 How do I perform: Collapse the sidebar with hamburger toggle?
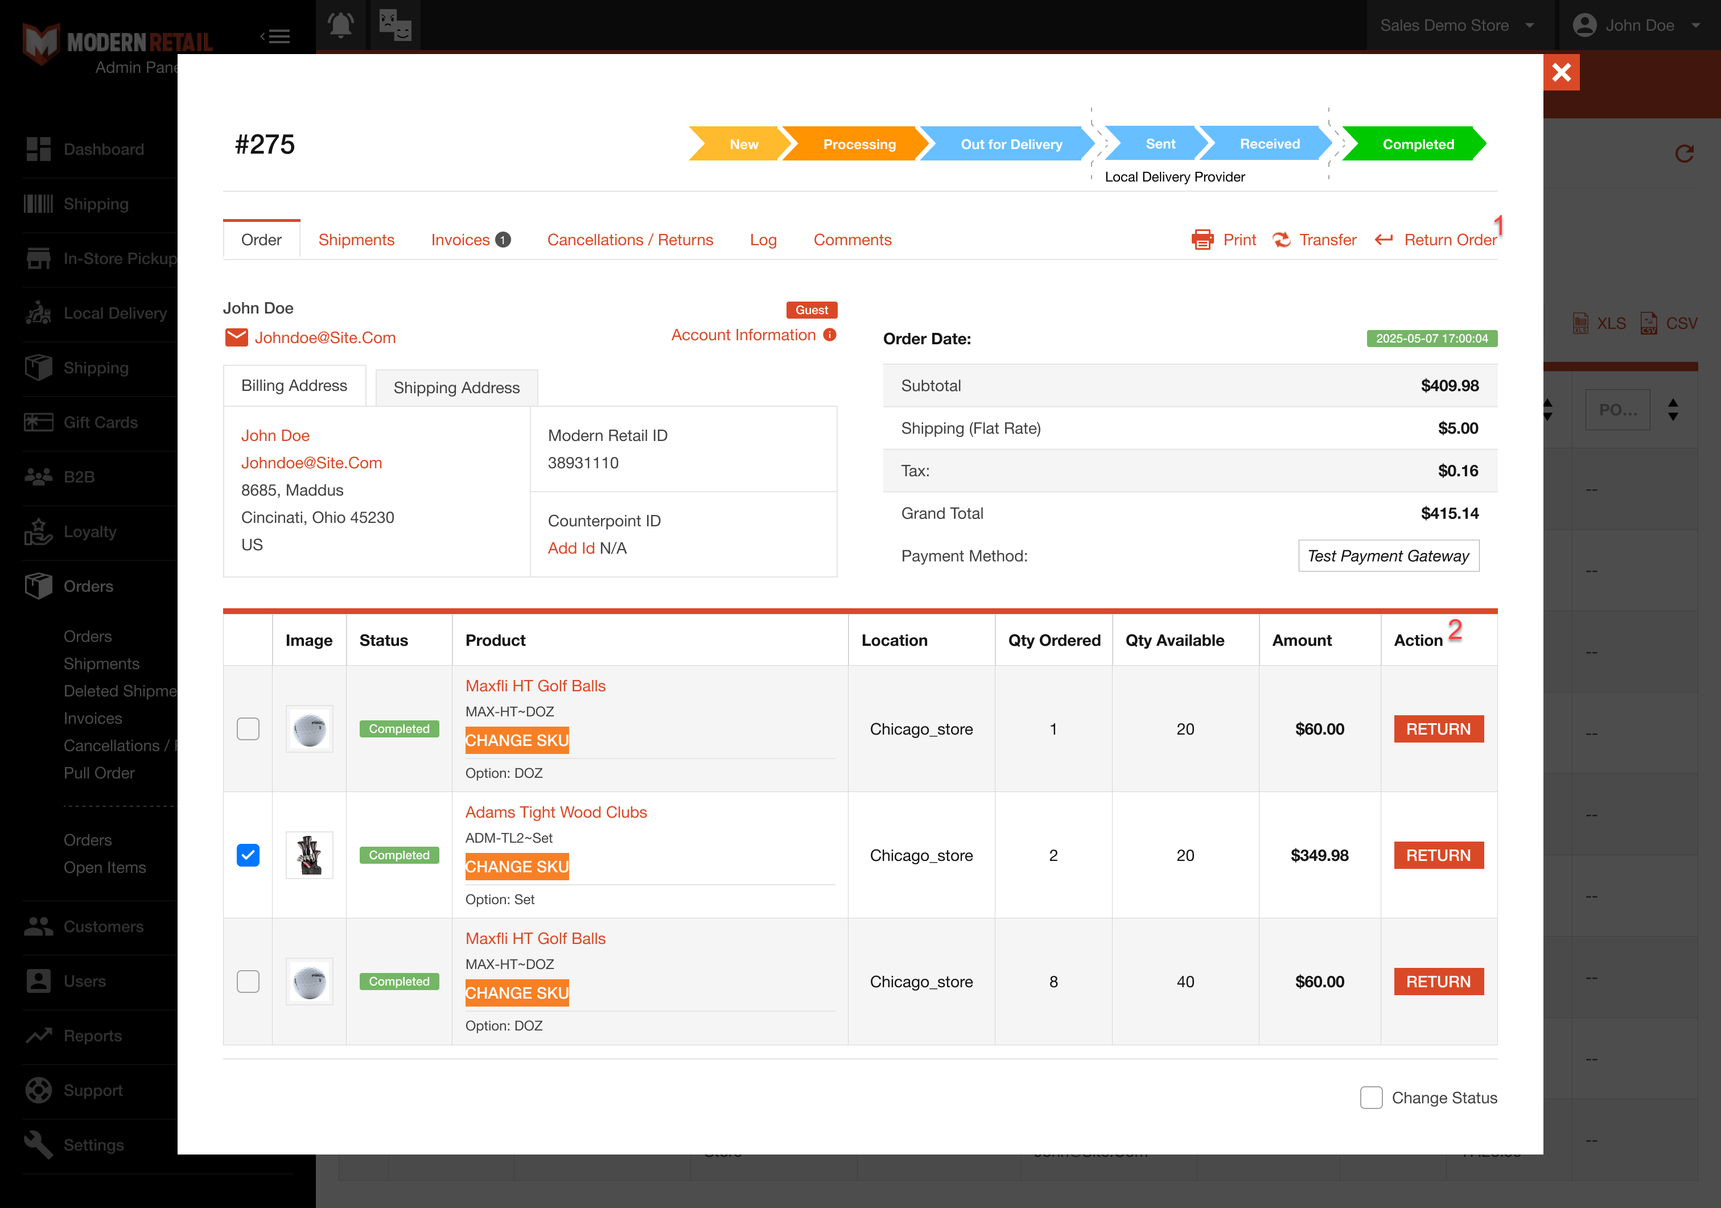pyautogui.click(x=276, y=36)
